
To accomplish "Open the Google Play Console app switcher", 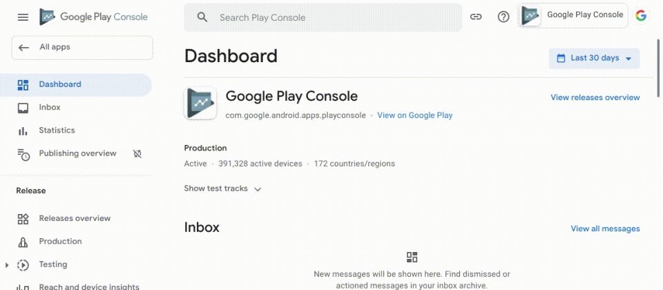I will pyautogui.click(x=573, y=16).
